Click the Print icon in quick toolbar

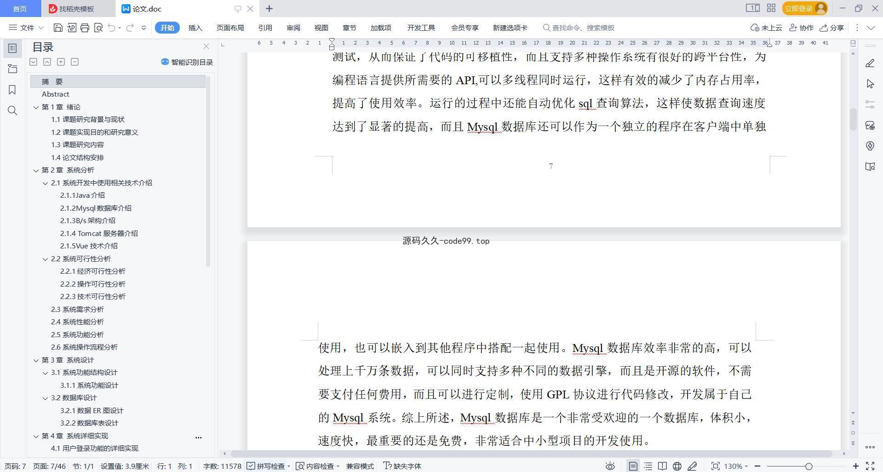point(85,28)
